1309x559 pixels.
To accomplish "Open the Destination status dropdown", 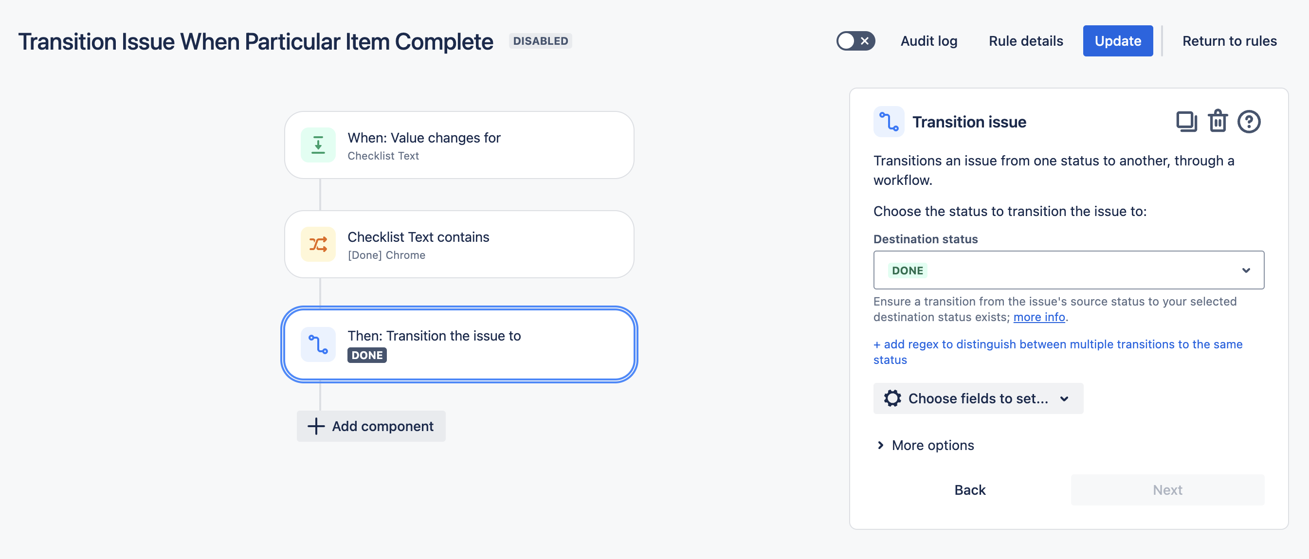I will [x=1068, y=270].
